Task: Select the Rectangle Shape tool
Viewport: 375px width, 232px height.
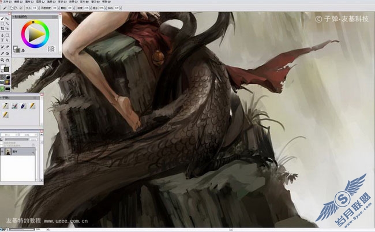Action: coord(7,35)
